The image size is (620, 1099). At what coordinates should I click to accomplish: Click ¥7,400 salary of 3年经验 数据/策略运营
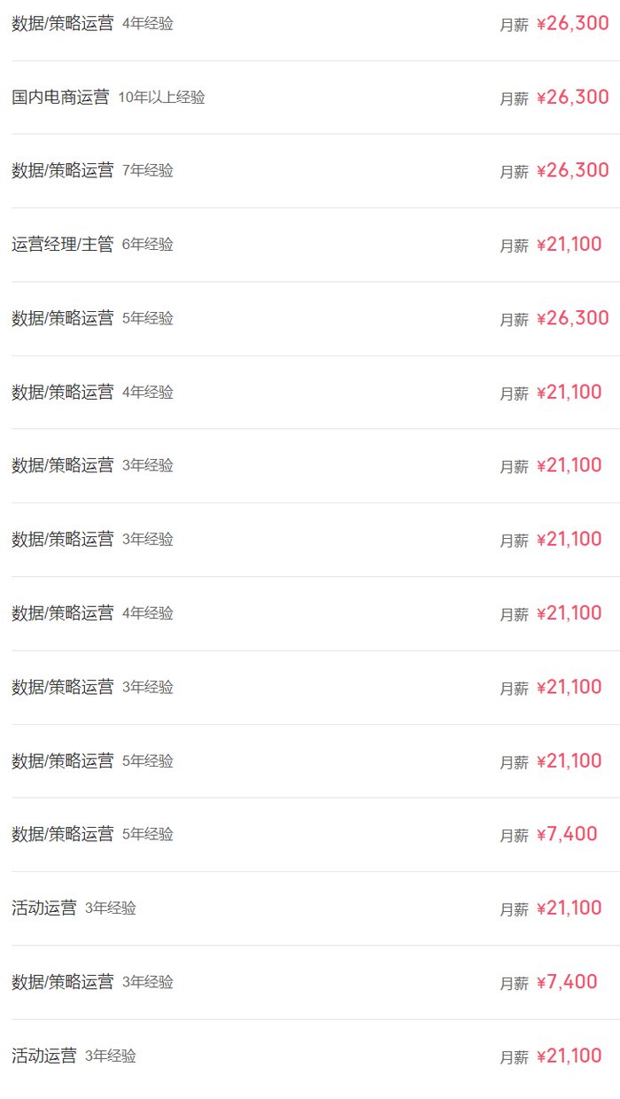pos(567,982)
